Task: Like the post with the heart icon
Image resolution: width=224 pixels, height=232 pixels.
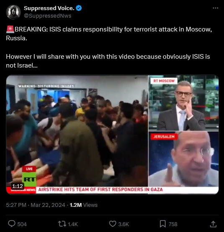Action: point(113,224)
